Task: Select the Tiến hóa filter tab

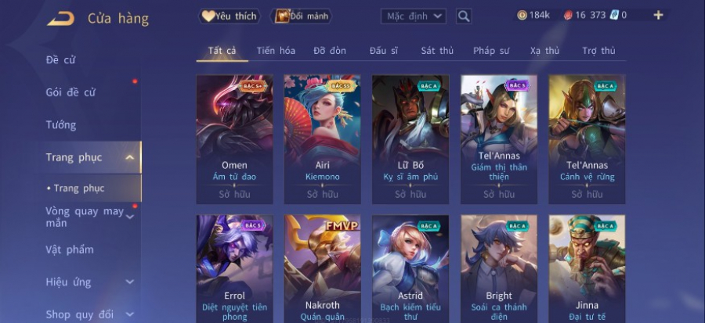Action: tap(276, 51)
